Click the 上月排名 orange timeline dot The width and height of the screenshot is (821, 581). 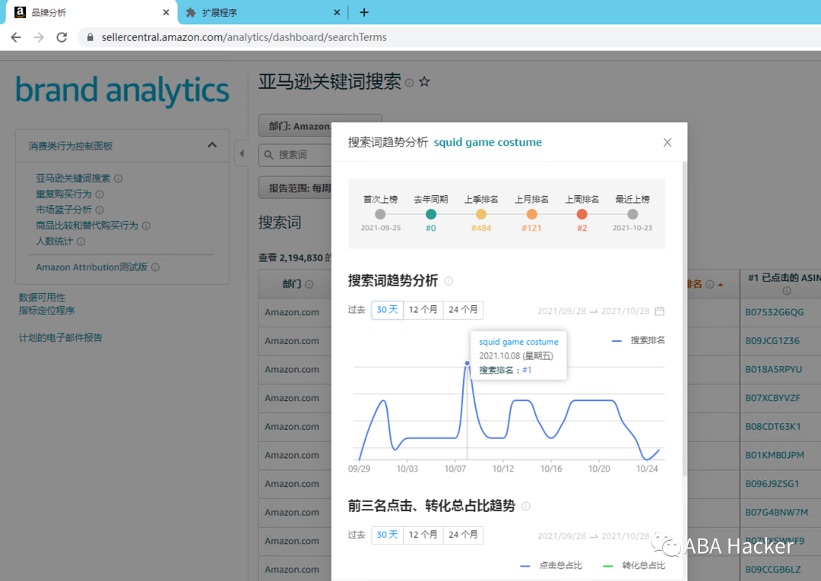[531, 214]
